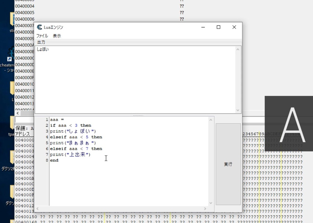The width and height of the screenshot is (313, 223).
Task: Open the ファイル menu in Lua engine
Action: [42, 36]
